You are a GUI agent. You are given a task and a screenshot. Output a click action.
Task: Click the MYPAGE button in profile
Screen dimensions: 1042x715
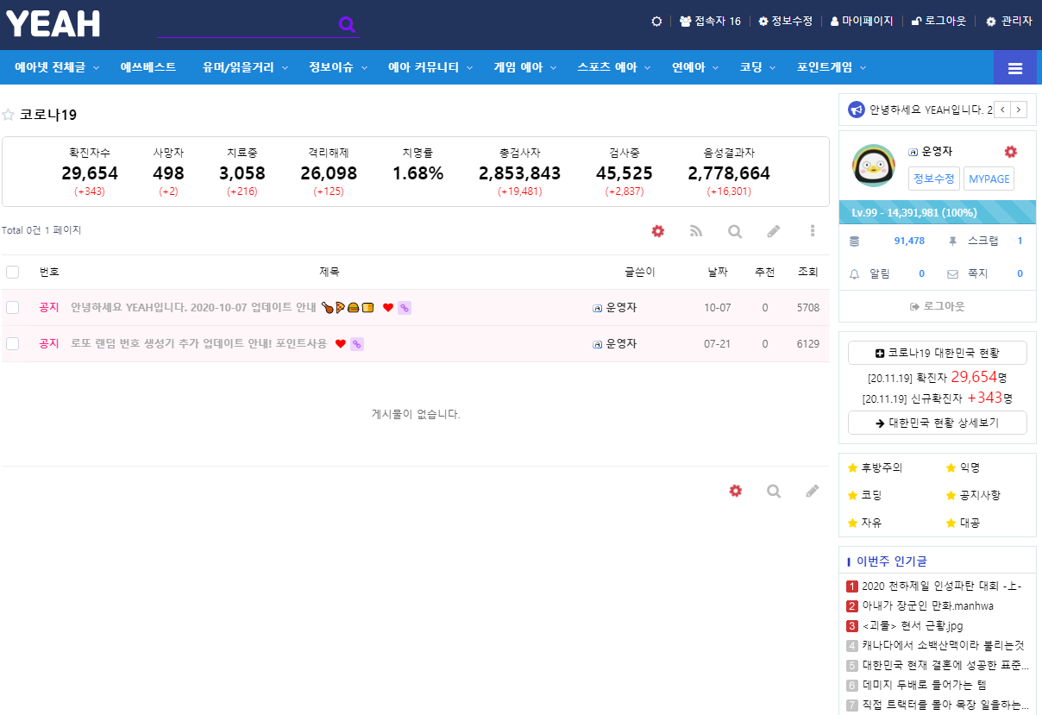[x=988, y=179]
